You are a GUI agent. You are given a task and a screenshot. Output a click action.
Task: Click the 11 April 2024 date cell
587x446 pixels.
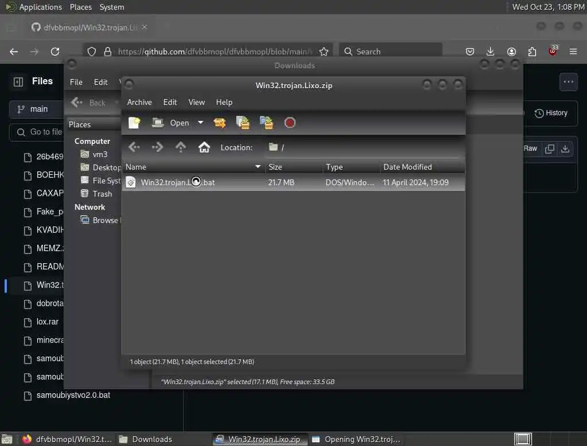click(x=416, y=182)
